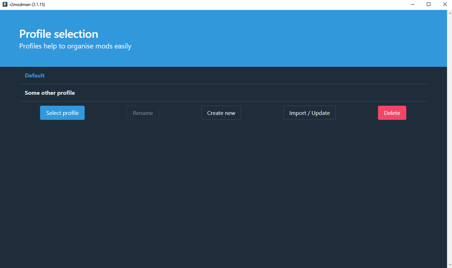This screenshot has width=452, height=268.
Task: Choose the Some other profile entry
Action: click(223, 93)
